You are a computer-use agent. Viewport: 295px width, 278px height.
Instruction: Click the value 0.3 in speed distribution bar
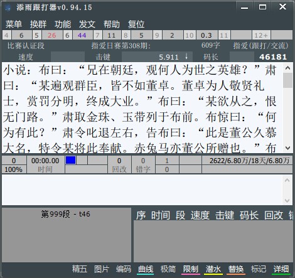click(206, 35)
